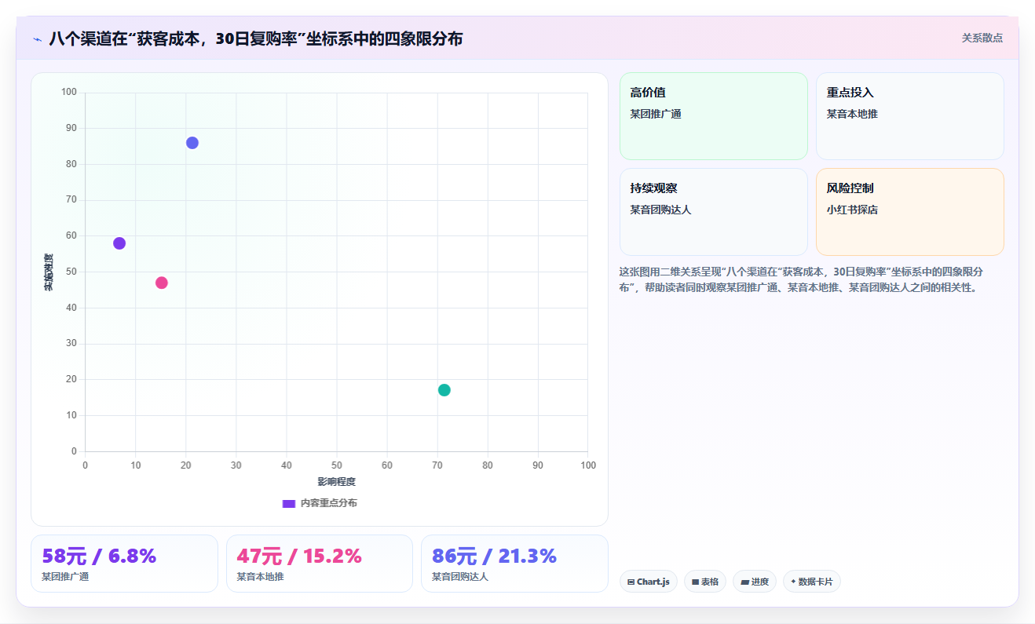Screen dimensions: 1035x624
Task: Click the 表格 tag icon
Action: point(696,582)
